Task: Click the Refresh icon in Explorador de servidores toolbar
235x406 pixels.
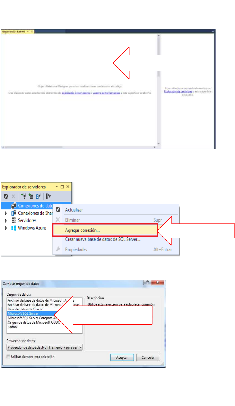Action: pos(6,197)
